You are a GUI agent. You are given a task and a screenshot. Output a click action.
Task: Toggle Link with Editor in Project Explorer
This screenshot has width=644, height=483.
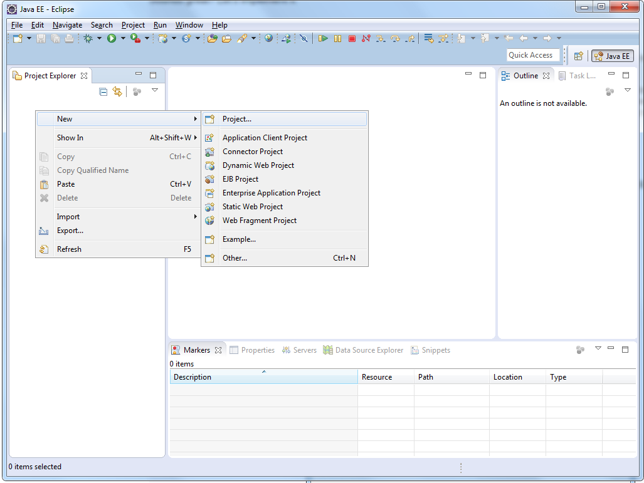[x=117, y=91]
